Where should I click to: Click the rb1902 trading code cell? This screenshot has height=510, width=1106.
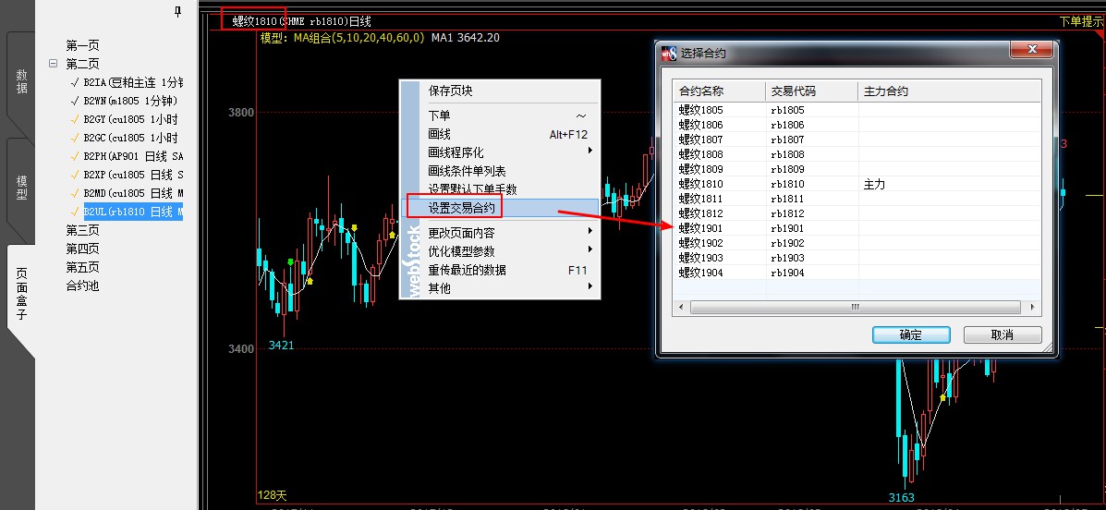pos(787,243)
